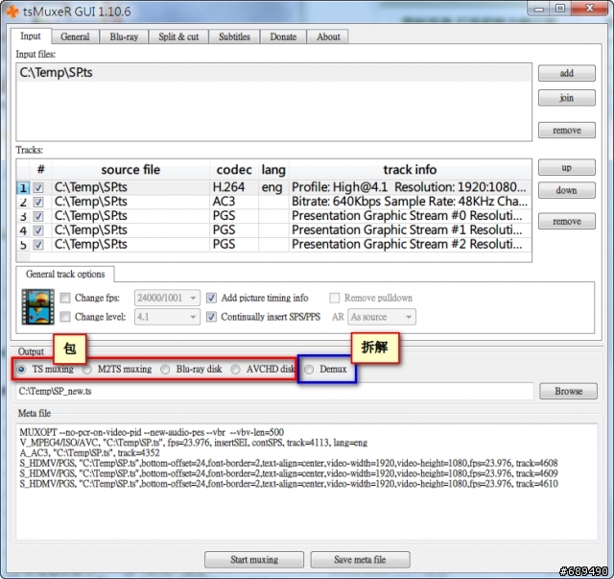The width and height of the screenshot is (614, 579).
Task: Open the Subtitles tab
Action: point(234,36)
